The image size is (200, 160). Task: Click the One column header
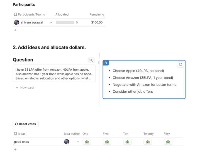[x=85, y=134]
